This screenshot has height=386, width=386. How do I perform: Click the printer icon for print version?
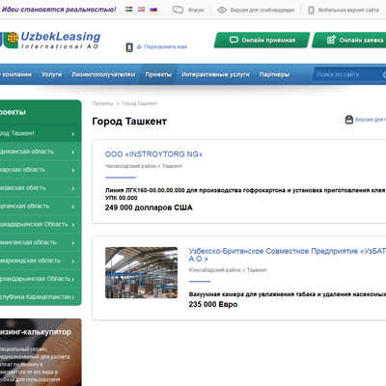[x=349, y=120]
